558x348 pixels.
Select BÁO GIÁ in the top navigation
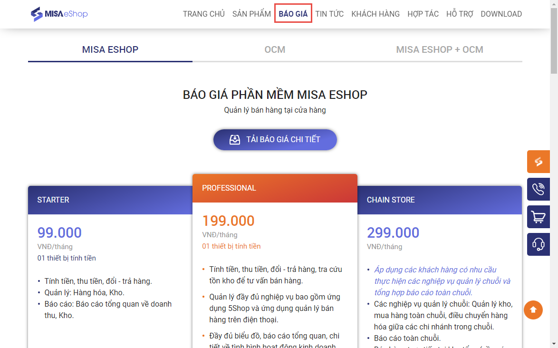point(293,14)
